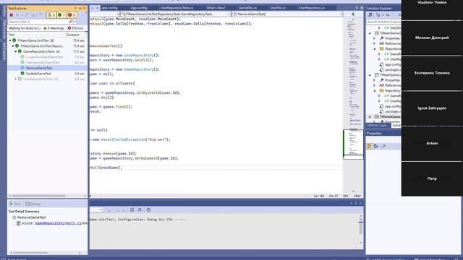
Task: Show the 0 Errors filter in Test Explorer
Action: pyautogui.click(x=75, y=28)
